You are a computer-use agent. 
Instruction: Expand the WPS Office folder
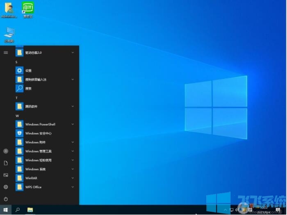[45, 187]
